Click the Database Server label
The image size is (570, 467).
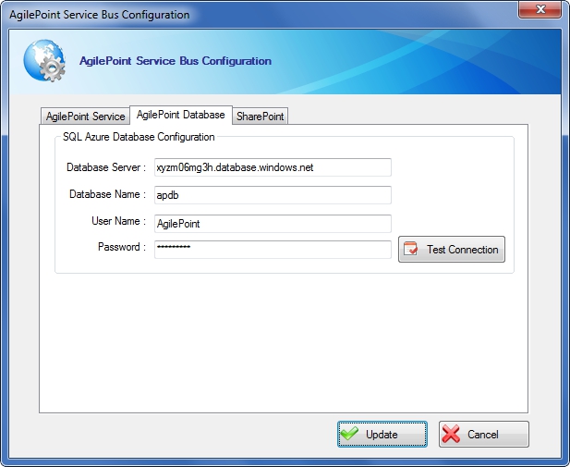coord(105,167)
